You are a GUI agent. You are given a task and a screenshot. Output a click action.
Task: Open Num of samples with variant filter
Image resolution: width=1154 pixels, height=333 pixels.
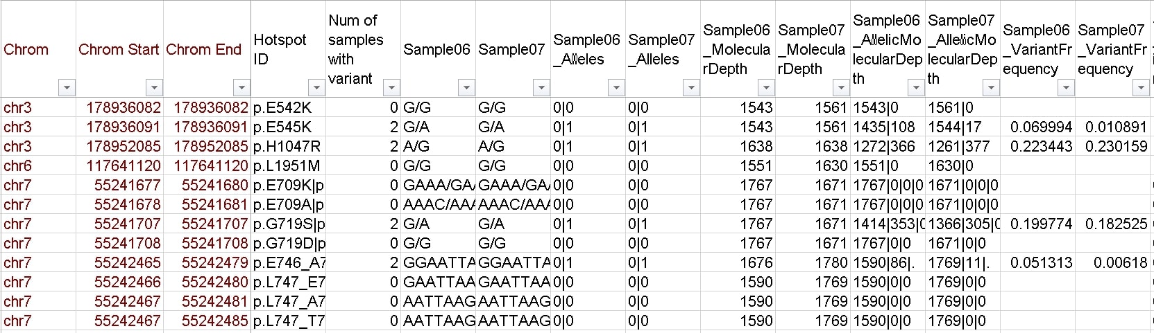pos(391,88)
